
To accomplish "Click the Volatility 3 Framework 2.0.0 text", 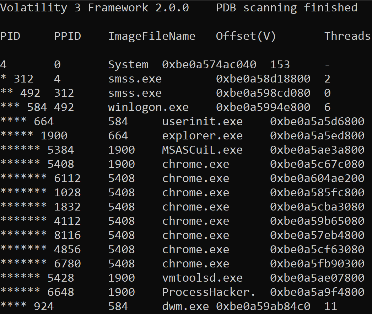I will pyautogui.click(x=95, y=7).
